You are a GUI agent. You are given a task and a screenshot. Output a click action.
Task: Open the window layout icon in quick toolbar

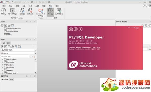[7, 2]
